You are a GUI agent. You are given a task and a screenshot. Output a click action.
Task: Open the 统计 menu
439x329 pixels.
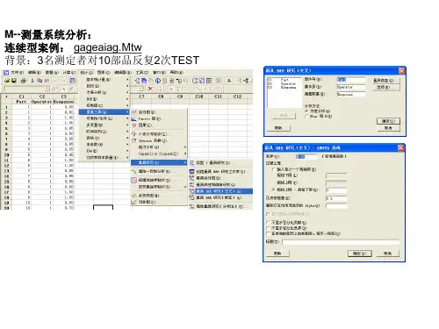coord(86,73)
